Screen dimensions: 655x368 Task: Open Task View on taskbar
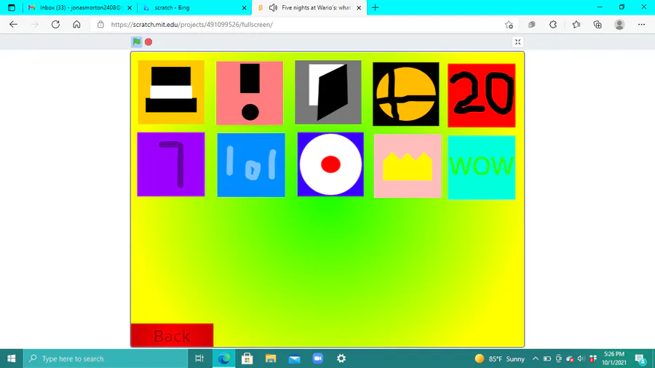click(x=199, y=359)
